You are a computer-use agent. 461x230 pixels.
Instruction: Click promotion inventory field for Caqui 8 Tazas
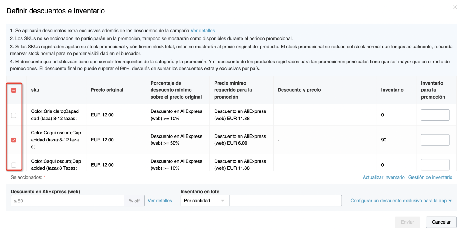(x=435, y=165)
